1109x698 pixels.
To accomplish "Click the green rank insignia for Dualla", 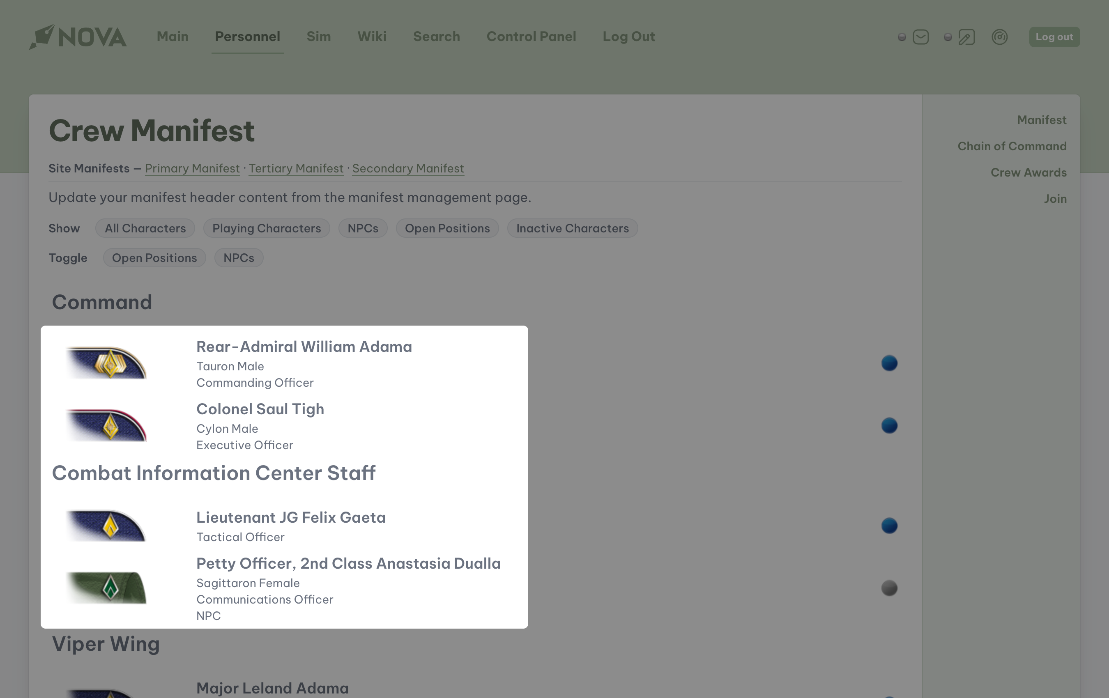I will [x=107, y=588].
